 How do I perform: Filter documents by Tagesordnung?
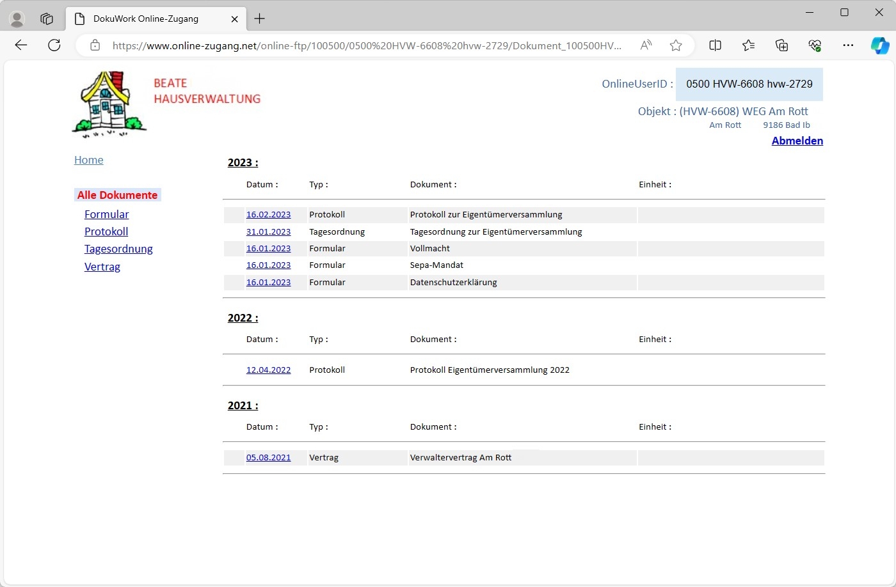[x=118, y=249]
